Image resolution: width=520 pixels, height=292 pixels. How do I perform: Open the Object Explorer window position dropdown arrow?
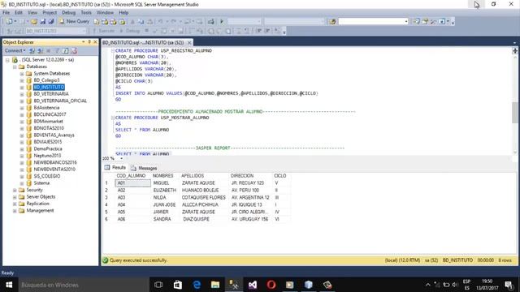(x=83, y=42)
